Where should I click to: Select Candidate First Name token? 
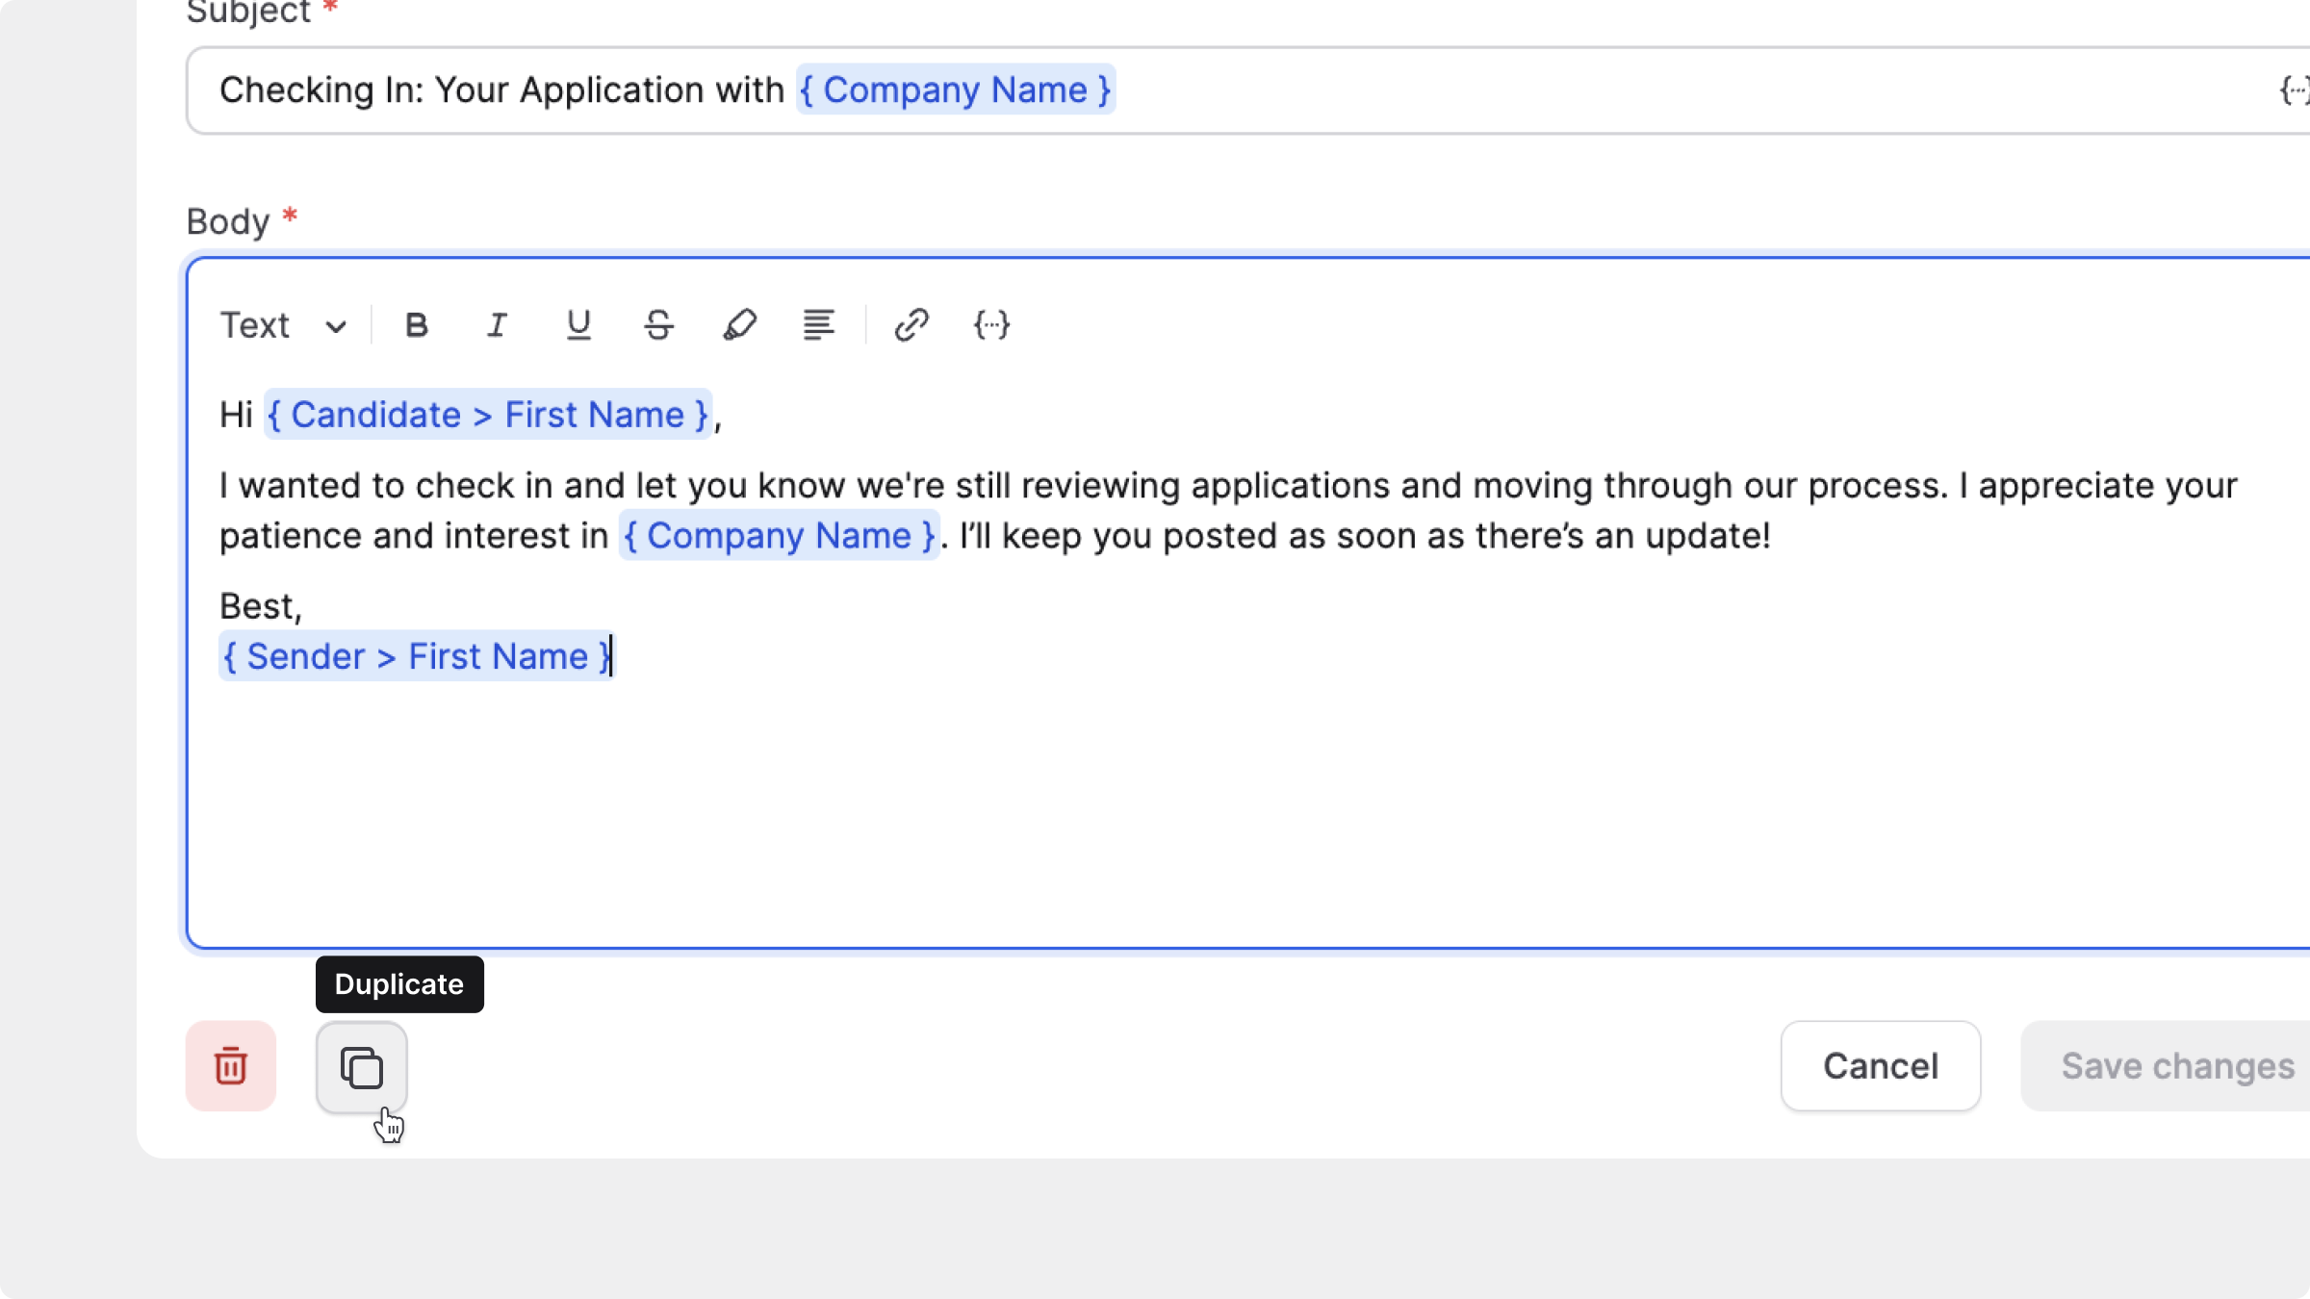pos(487,415)
